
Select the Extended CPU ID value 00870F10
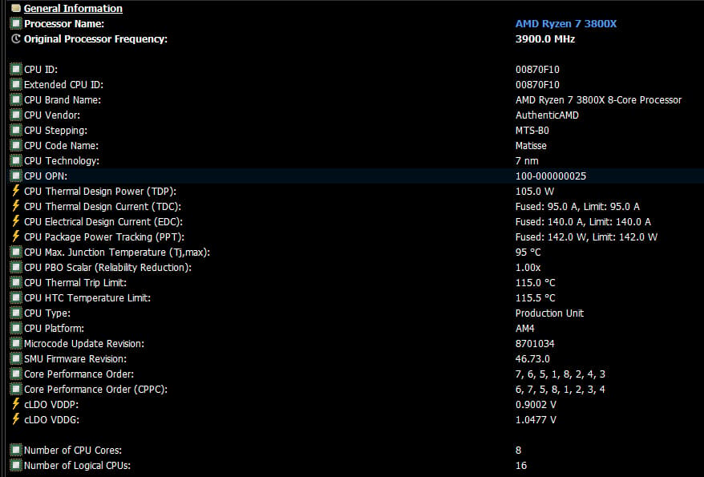click(x=537, y=85)
